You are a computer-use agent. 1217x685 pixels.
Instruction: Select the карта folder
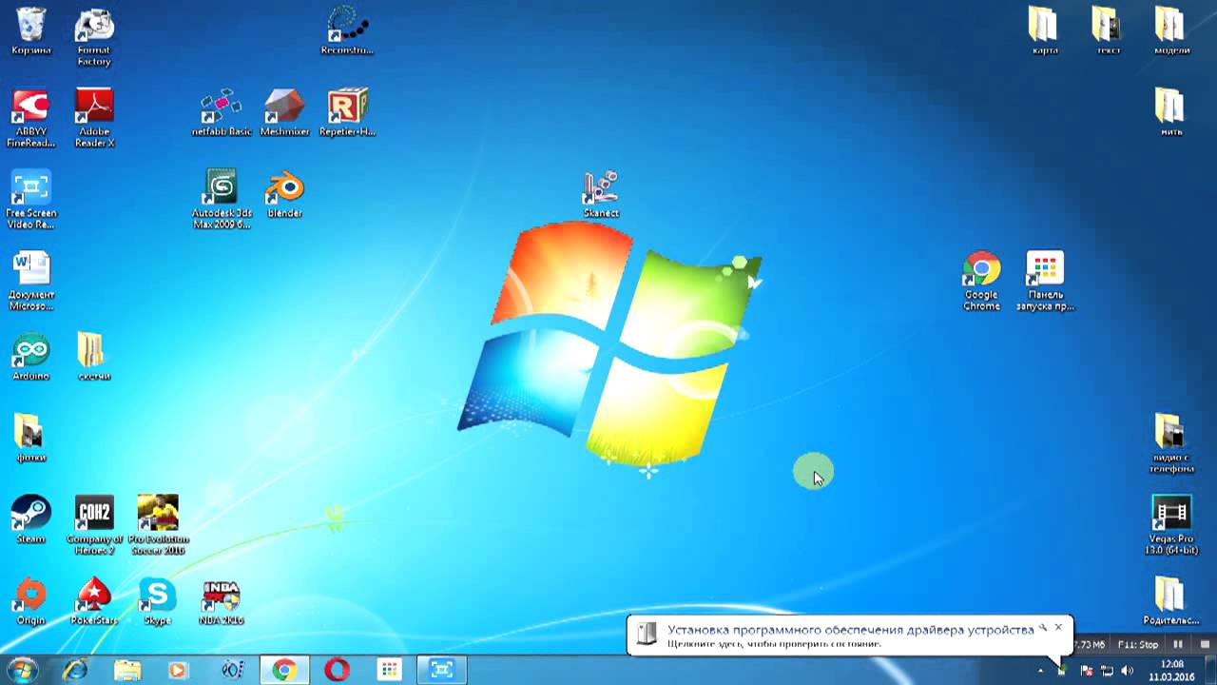click(x=1045, y=30)
